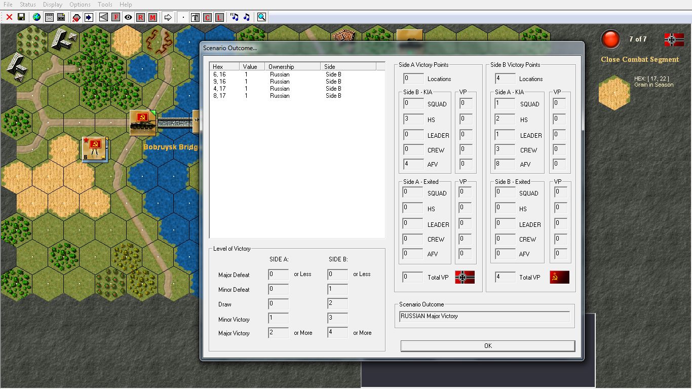Image resolution: width=692 pixels, height=389 pixels.
Task: Open the Display menu
Action: (x=53, y=5)
